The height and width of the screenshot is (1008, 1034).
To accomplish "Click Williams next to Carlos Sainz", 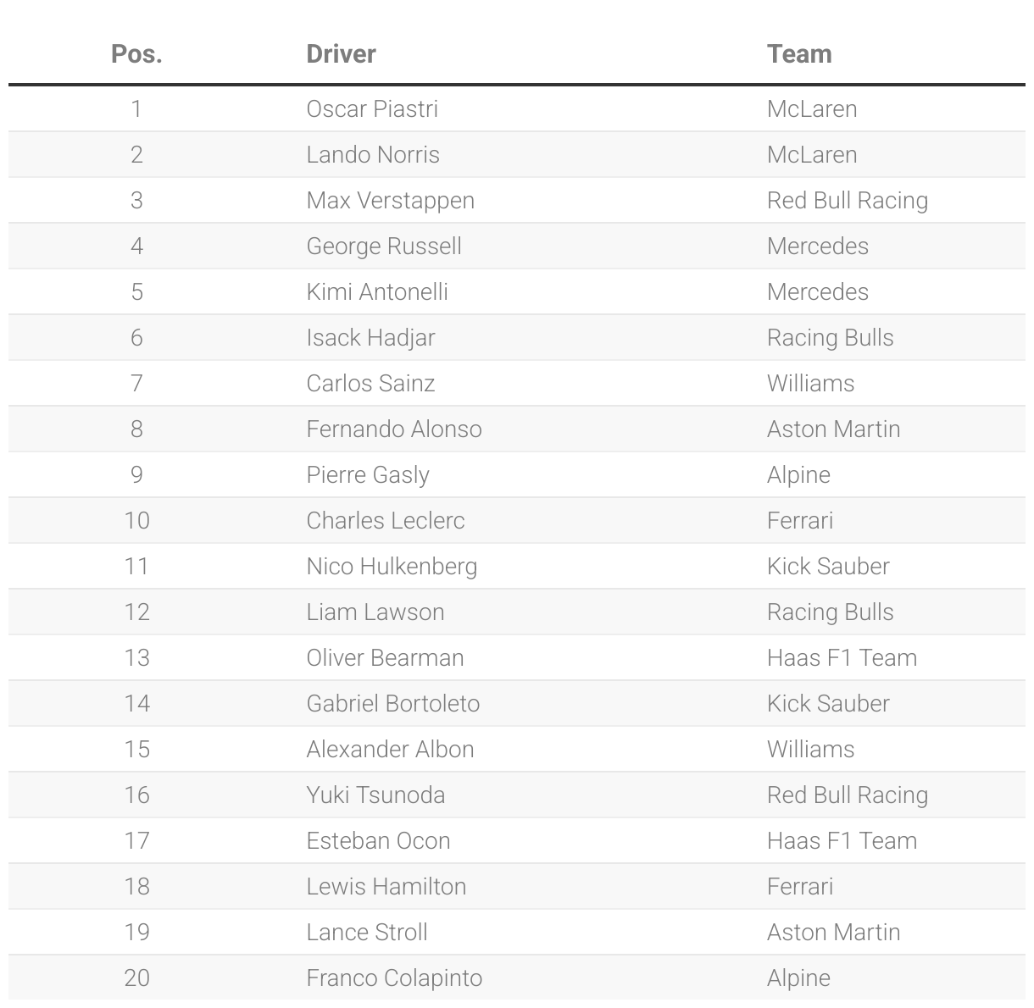I will point(810,384).
